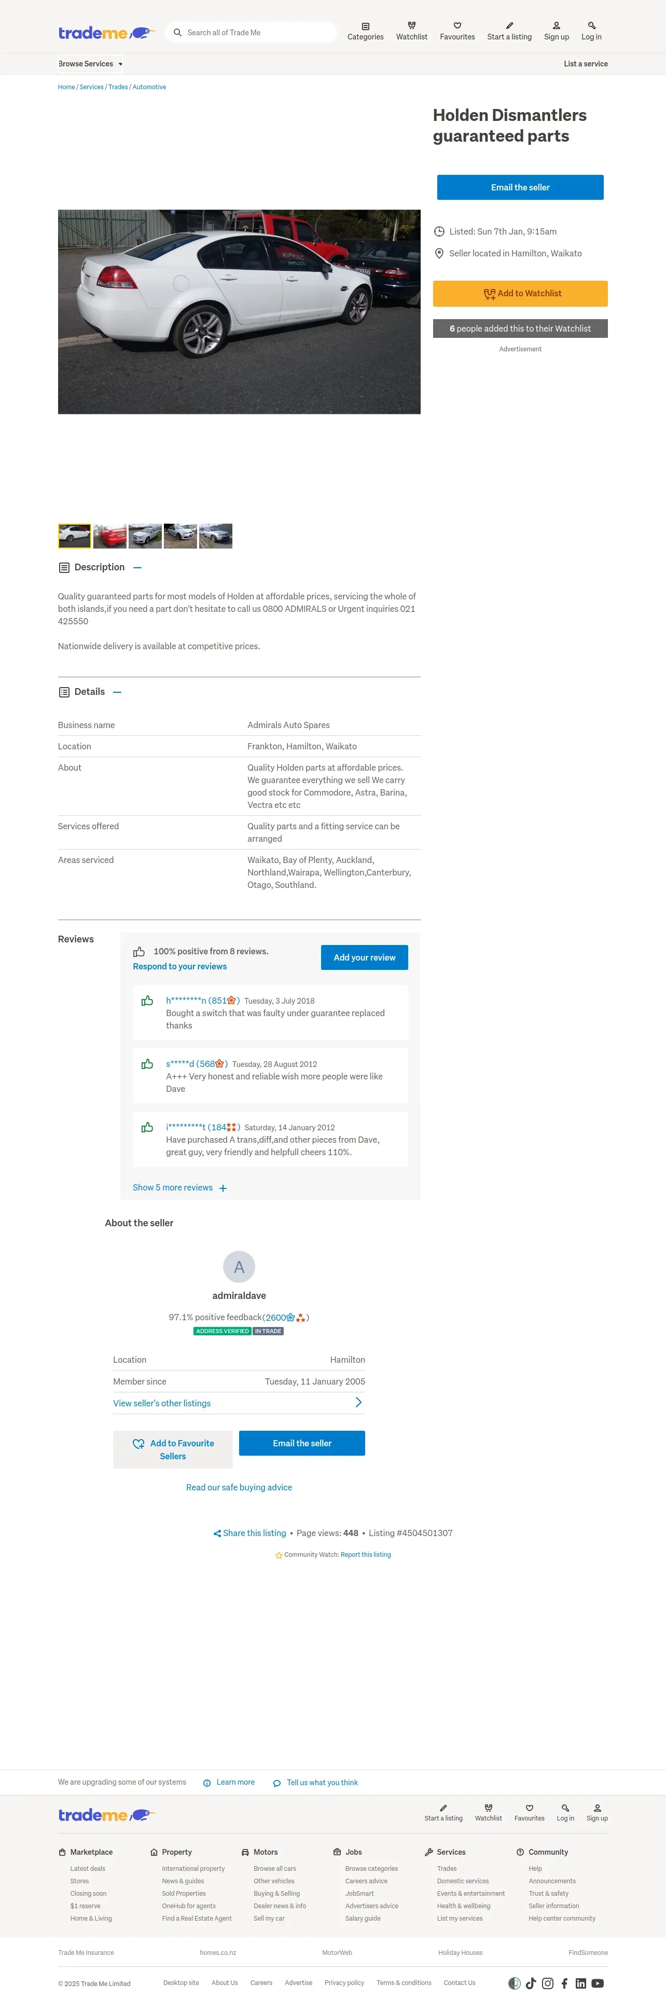Viewport: 666px width, 1999px height.
Task: Select red car thumbnail
Action: point(109,536)
